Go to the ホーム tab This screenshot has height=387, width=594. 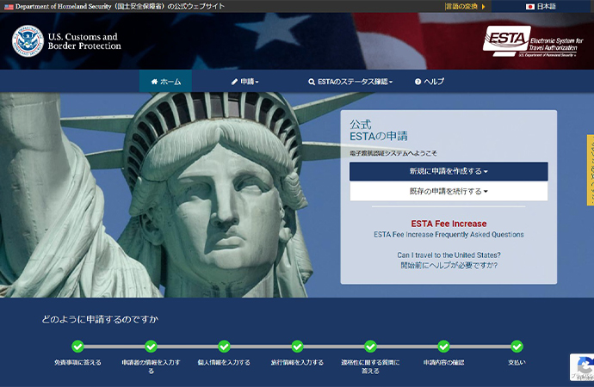point(165,81)
